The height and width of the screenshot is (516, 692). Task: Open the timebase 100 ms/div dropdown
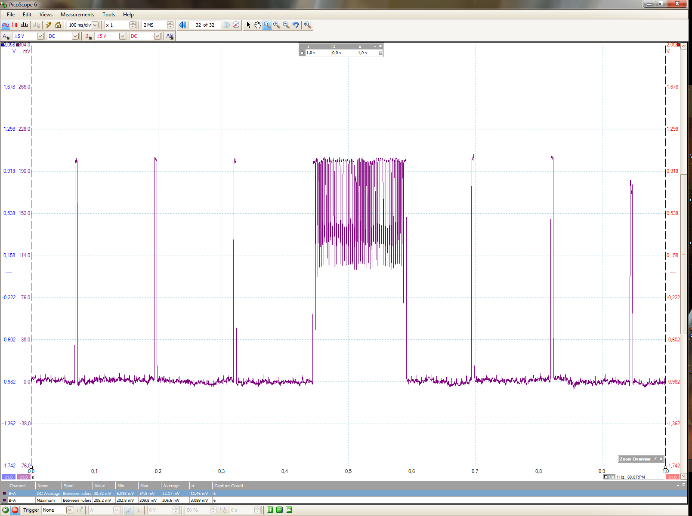95,25
